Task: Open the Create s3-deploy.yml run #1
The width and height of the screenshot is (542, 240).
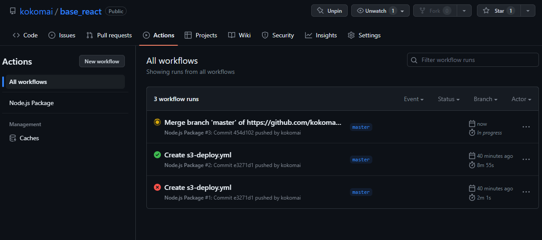Action: click(x=198, y=187)
